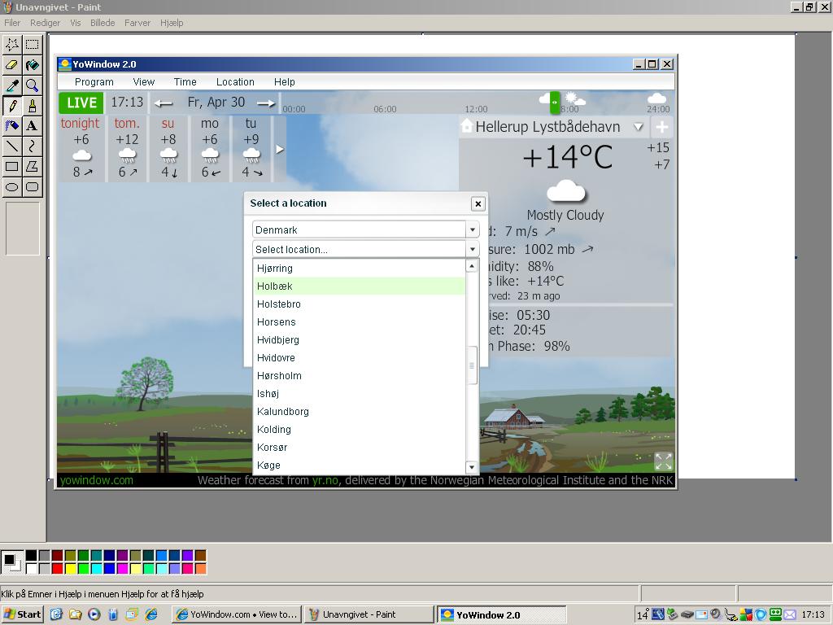Select Hjørring in the location list
Viewport: 833px width, 625px height.
click(x=359, y=269)
